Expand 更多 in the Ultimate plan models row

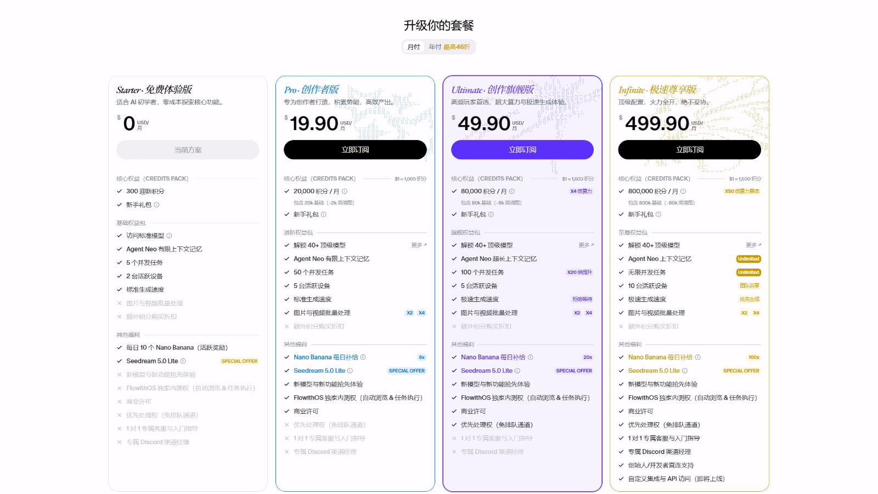click(x=586, y=245)
